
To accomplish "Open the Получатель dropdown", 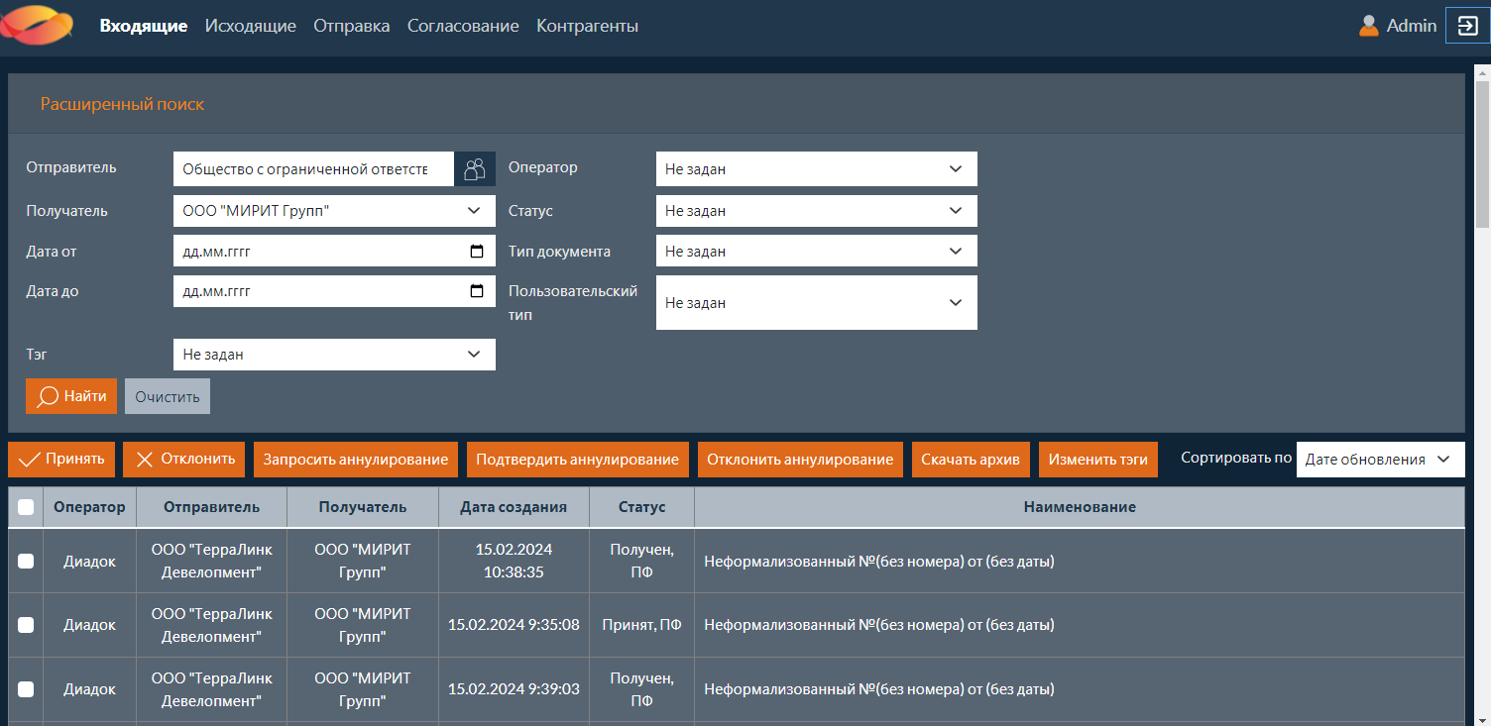I will pos(334,210).
